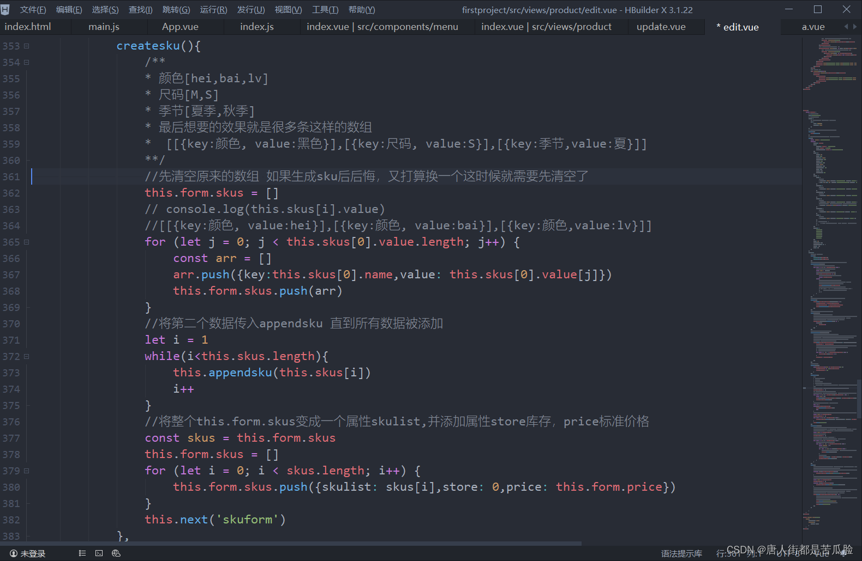Collapse the for loop fold at line 365

click(26, 242)
